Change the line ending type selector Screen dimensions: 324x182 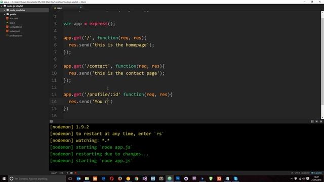(292, 173)
